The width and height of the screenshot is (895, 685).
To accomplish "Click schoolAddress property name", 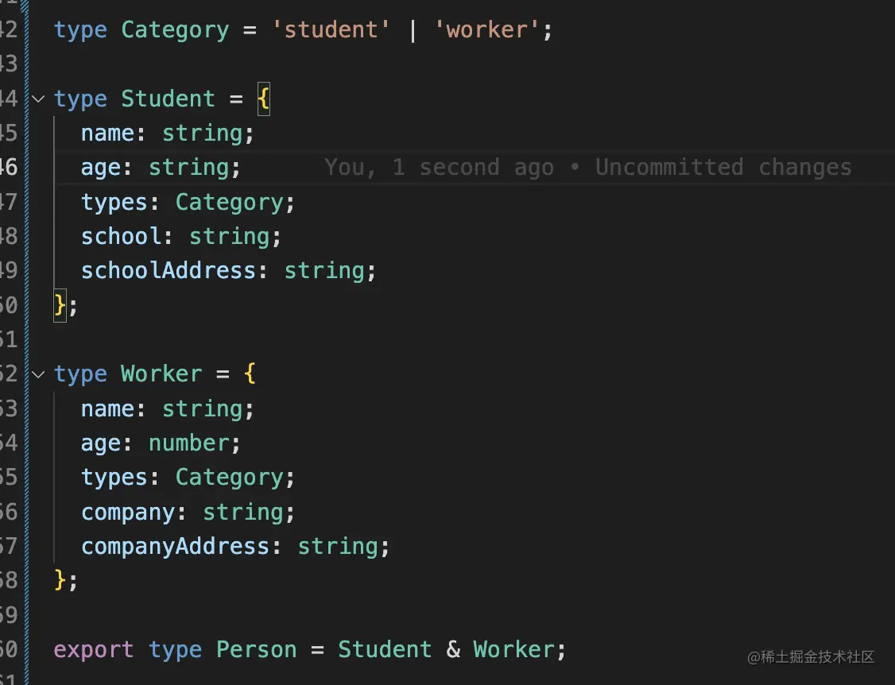I will point(168,270).
